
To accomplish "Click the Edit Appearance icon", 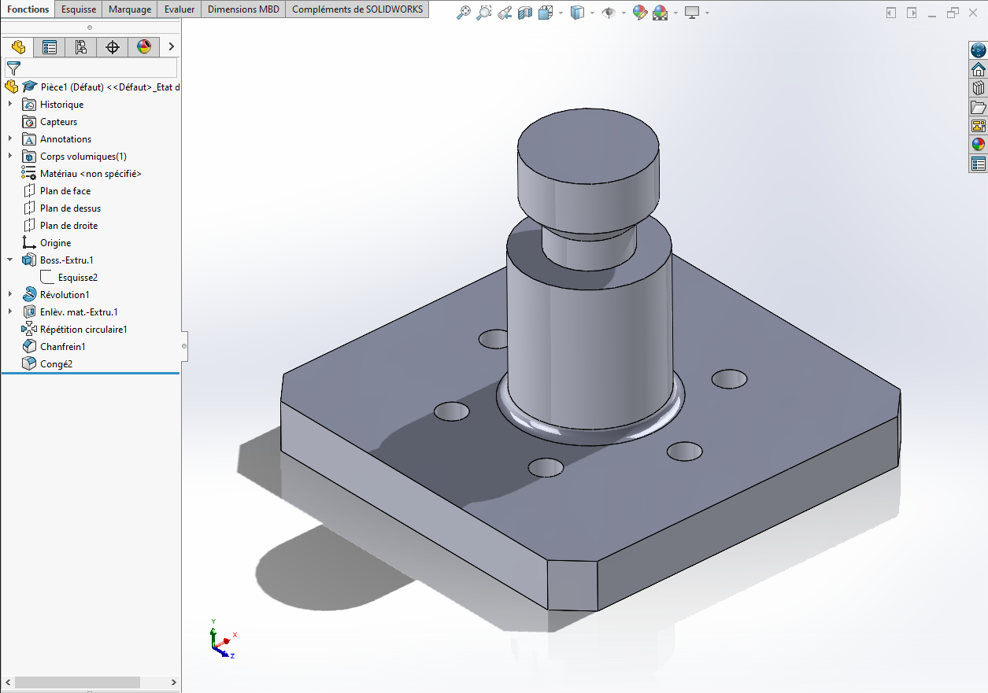I will pos(639,13).
